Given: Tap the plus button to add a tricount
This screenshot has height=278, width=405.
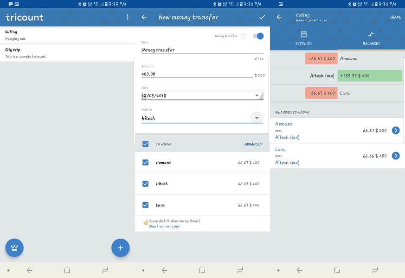Looking at the screenshot, I should (120, 247).
